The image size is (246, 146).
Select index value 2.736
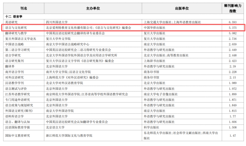233,39
